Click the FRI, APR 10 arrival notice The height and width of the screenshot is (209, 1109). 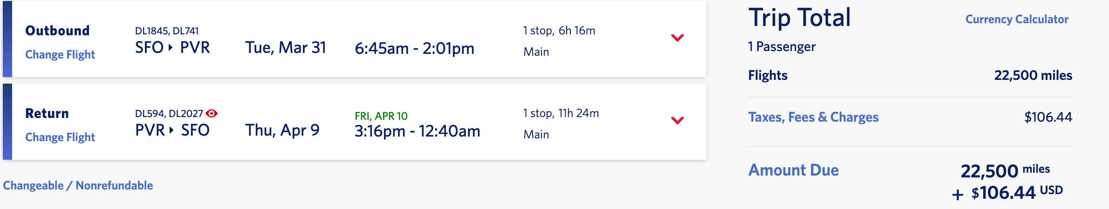point(381,116)
